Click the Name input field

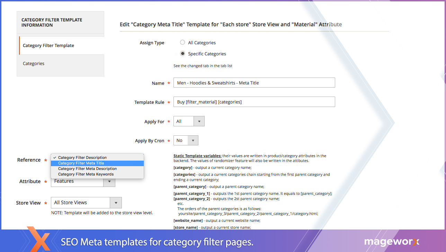254,83
